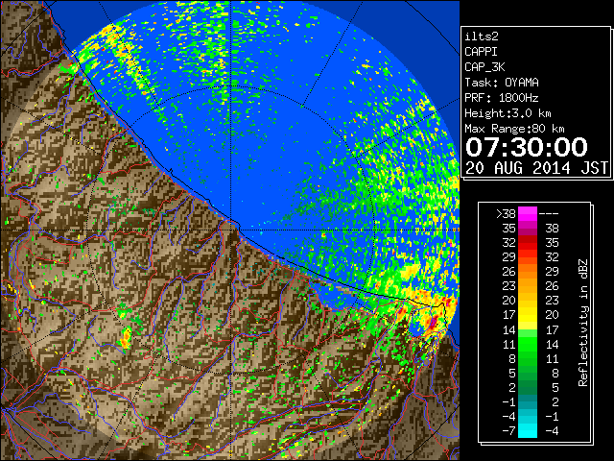Click the '20 AUG 2014 JST' date

click(536, 168)
